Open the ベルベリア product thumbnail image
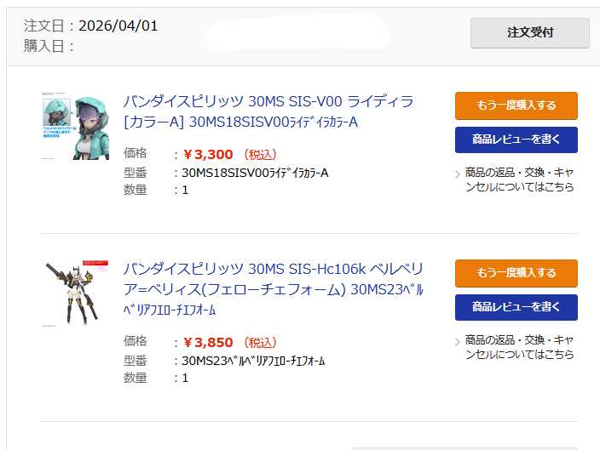This screenshot has height=450, width=600. click(x=72, y=293)
